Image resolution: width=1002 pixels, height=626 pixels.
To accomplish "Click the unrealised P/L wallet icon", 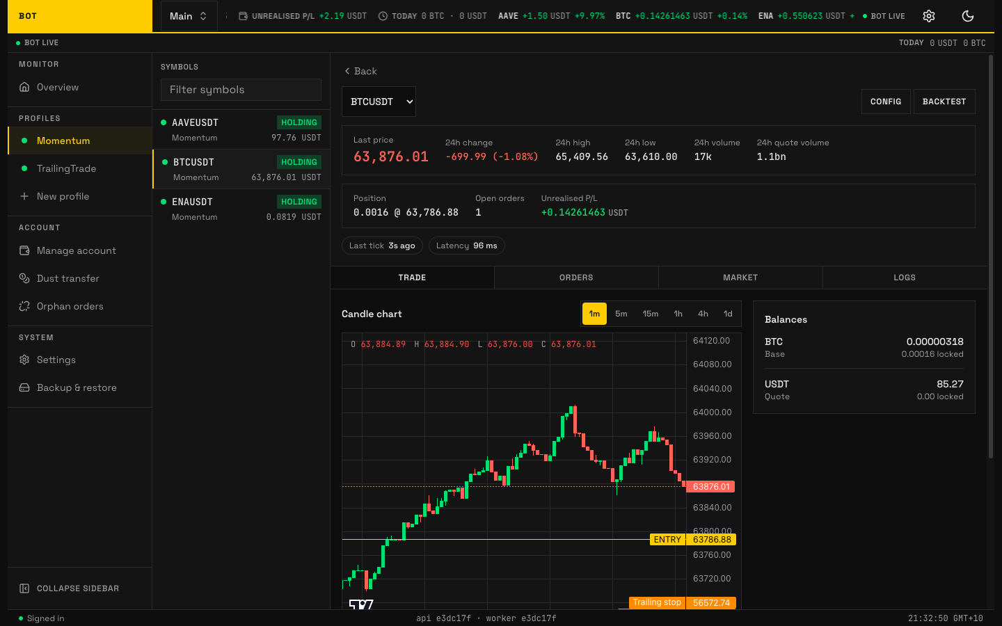I will pos(243,16).
